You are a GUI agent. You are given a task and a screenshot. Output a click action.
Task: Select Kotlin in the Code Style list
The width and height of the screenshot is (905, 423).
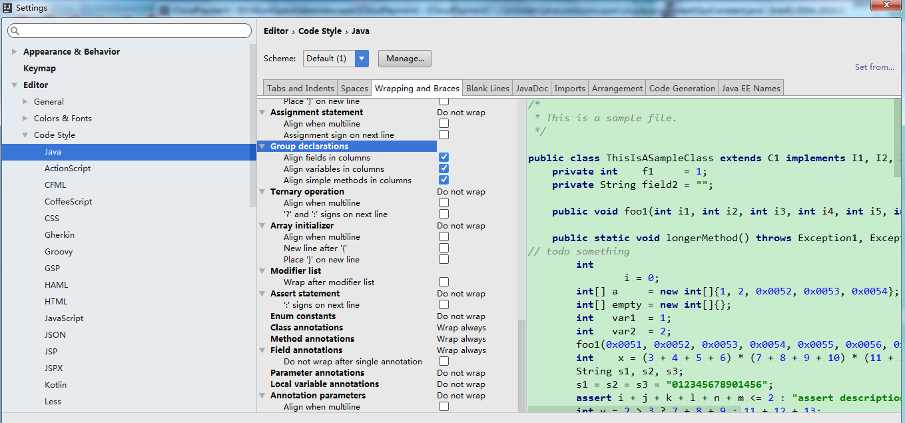click(55, 385)
